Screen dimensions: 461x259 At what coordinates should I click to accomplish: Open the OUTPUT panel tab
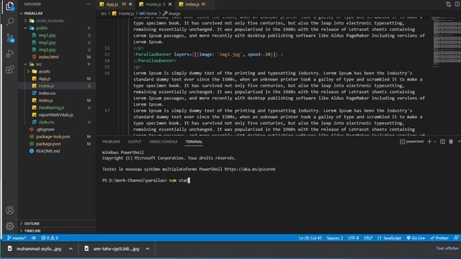coord(135,142)
